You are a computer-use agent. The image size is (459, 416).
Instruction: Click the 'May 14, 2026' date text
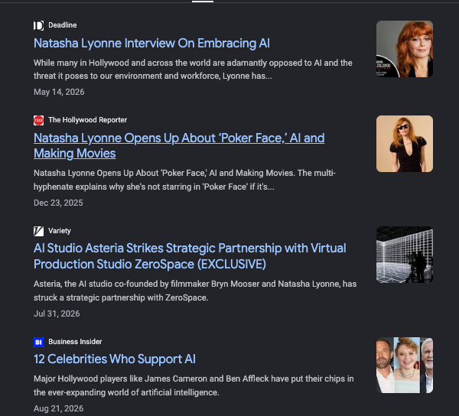pos(59,92)
